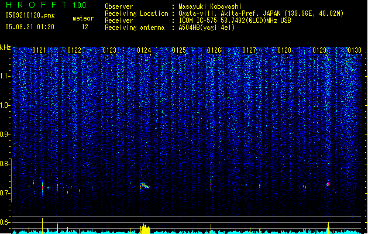Image resolution: width=368 pixels, height=234 pixels.
Task: Click the 0.9 kHz axis label
Action: click(5, 135)
